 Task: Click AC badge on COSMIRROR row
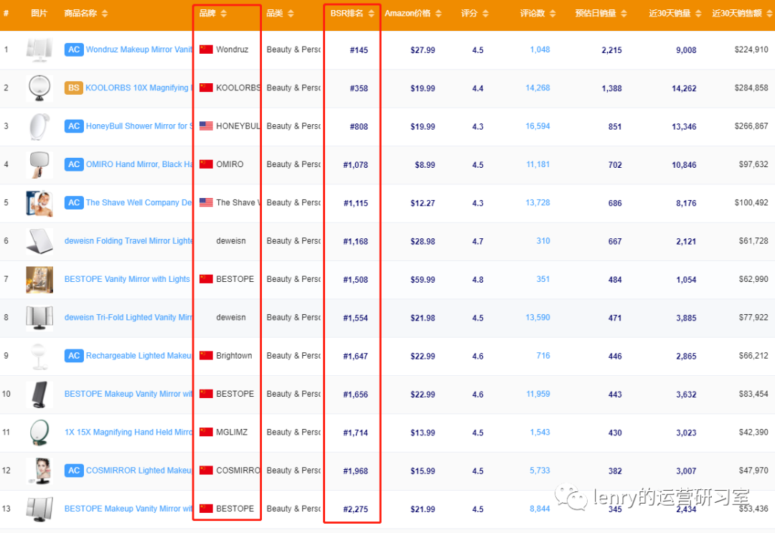(74, 471)
